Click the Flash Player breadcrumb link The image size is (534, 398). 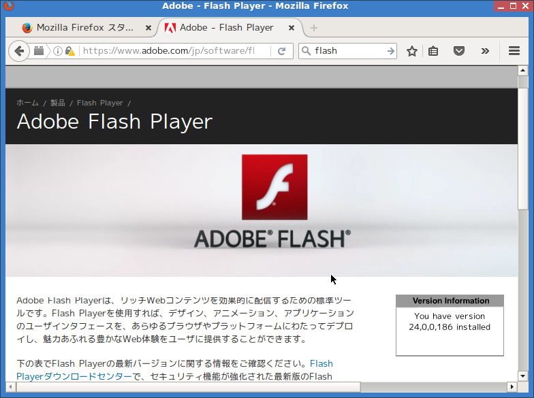click(x=99, y=103)
